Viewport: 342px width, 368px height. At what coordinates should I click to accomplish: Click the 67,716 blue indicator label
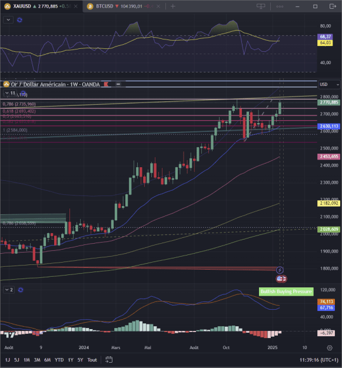(x=326, y=308)
